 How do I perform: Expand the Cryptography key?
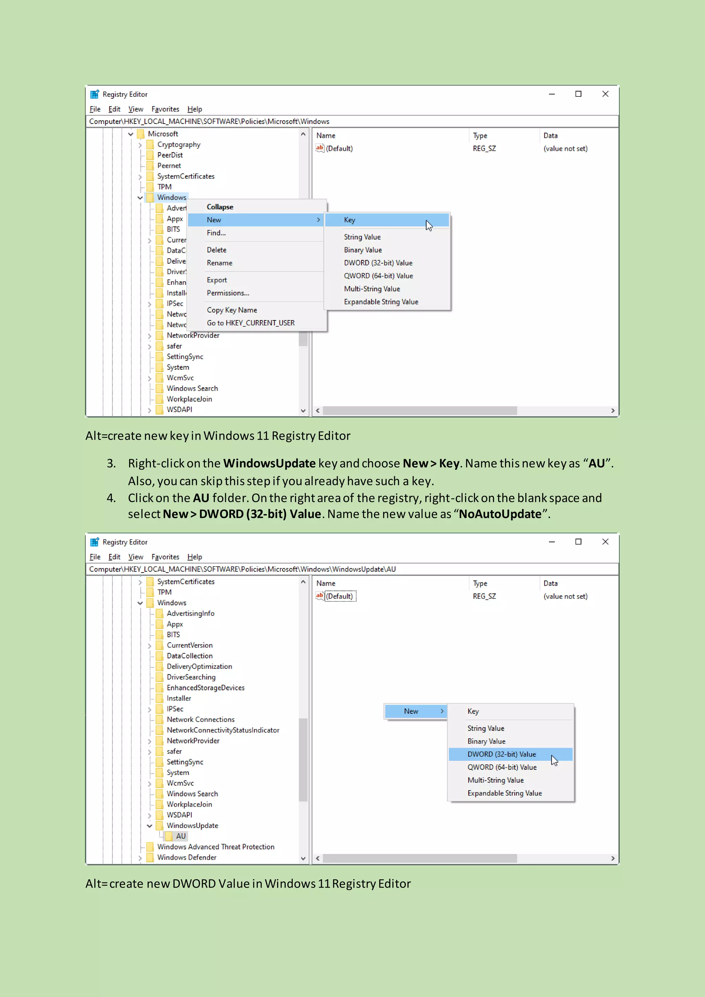140,145
